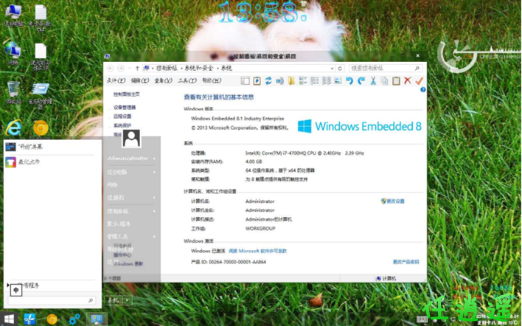Click the 中 input method indicator
The height and width of the screenshot is (326, 522).
click(16, 290)
